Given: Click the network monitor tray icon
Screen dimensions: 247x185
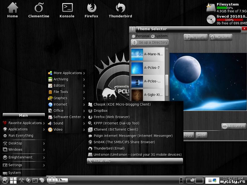Looking at the screenshot, I should click(214, 180).
